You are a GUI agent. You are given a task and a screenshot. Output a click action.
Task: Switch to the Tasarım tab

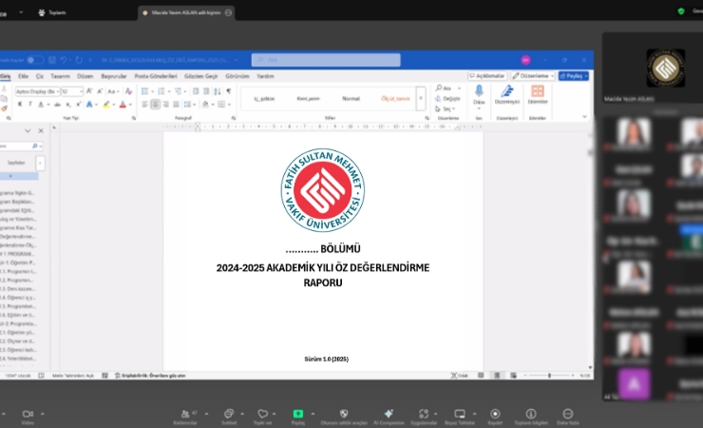click(60, 76)
